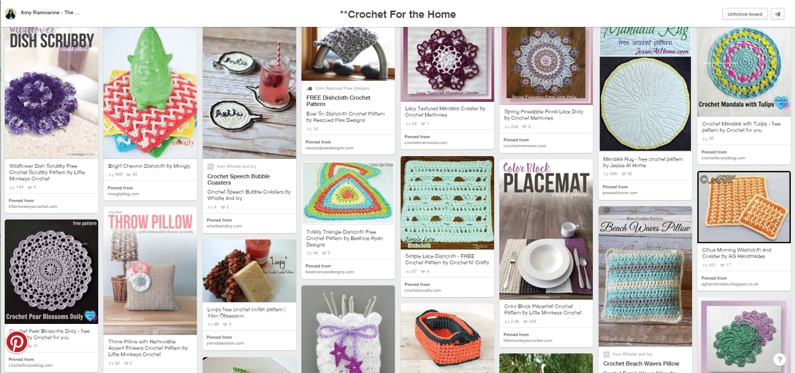Click Crochet Beach Waves Pillow title

(641, 364)
